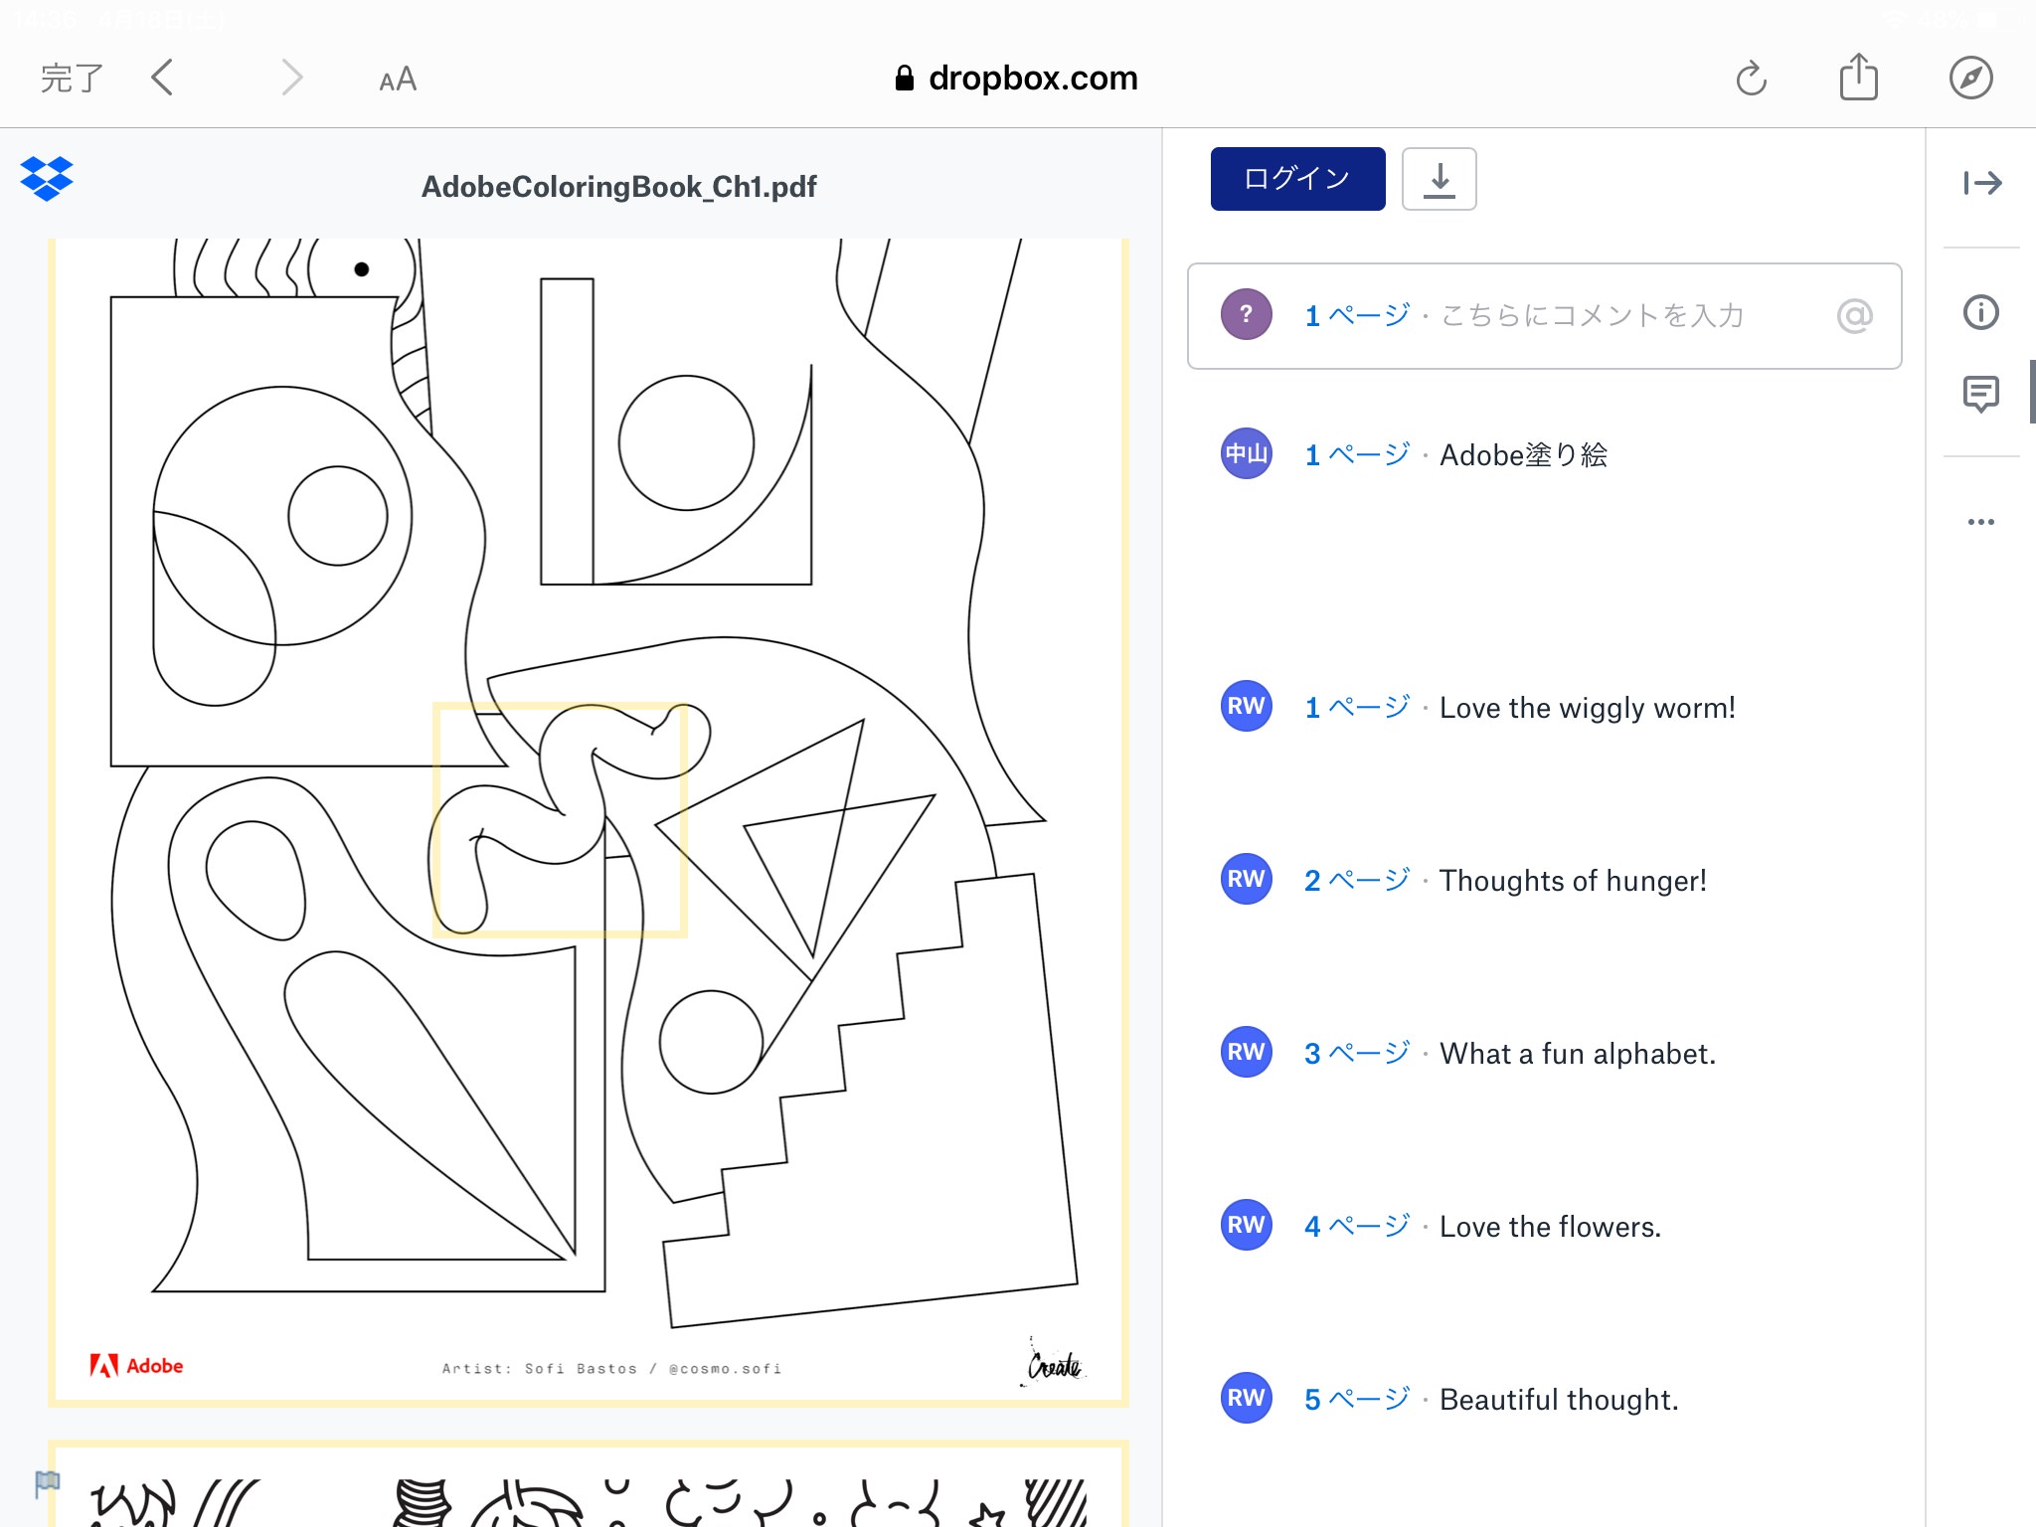Click the Adobe logo on the page

[136, 1366]
